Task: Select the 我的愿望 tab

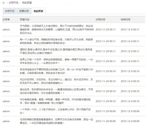Action: (38, 11)
